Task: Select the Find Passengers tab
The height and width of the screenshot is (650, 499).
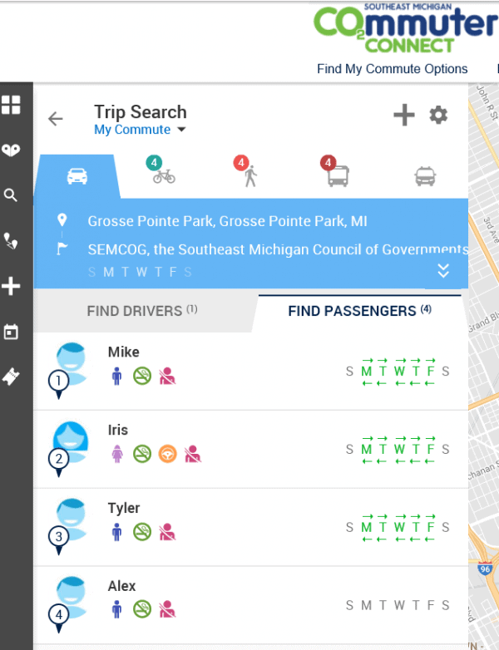Action: (359, 311)
